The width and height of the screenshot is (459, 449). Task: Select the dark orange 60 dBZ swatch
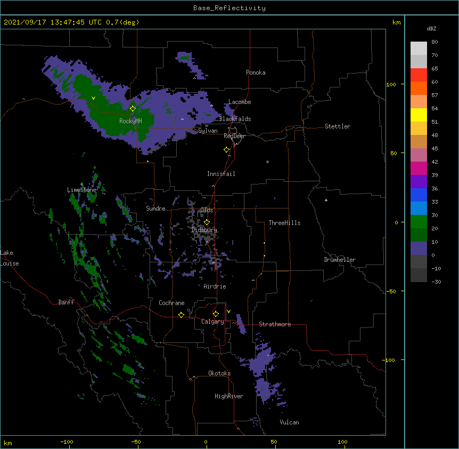tap(419, 88)
